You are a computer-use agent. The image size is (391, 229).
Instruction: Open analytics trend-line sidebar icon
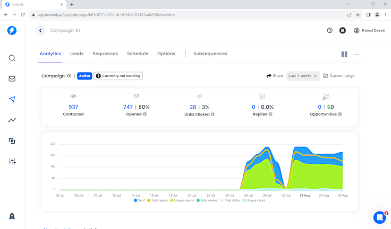12,120
